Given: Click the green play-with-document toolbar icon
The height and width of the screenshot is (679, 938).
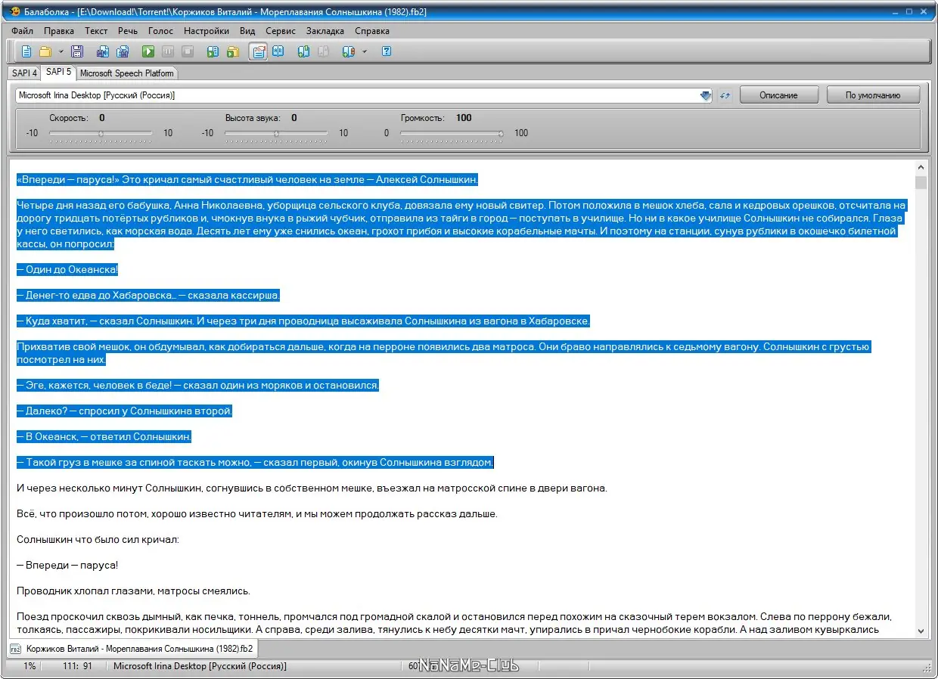Looking at the screenshot, I should (x=213, y=51).
